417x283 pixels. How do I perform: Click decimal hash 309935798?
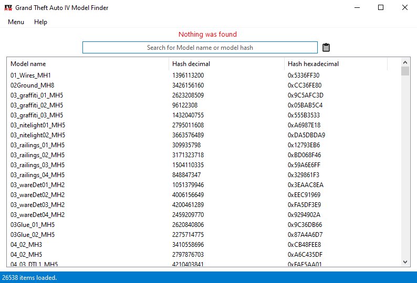coord(186,145)
